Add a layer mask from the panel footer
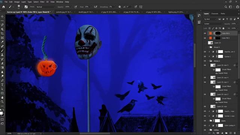 218,133
